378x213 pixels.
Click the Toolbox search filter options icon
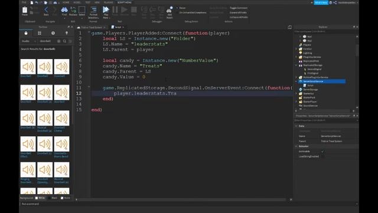[x=70, y=41]
